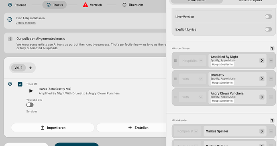
Task: Click the Drumatix artist field
Action: point(237,79)
